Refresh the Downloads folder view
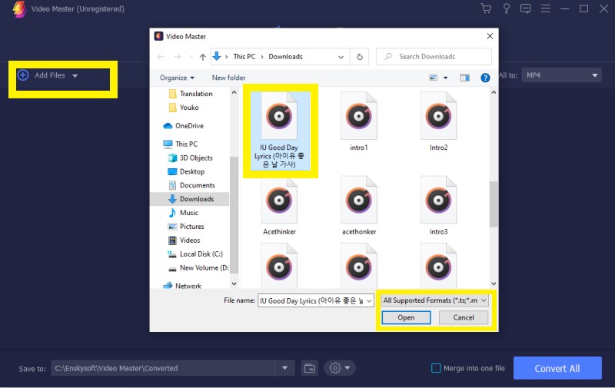 tap(360, 57)
